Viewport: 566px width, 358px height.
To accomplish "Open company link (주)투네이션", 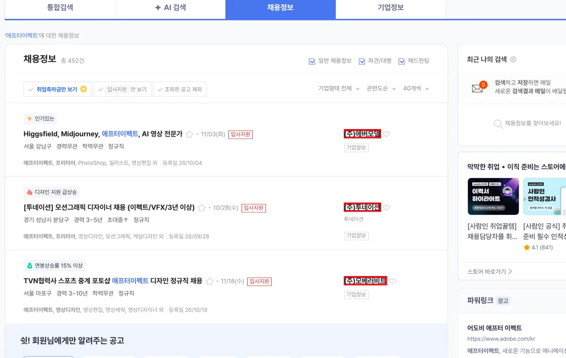I will tap(362, 207).
